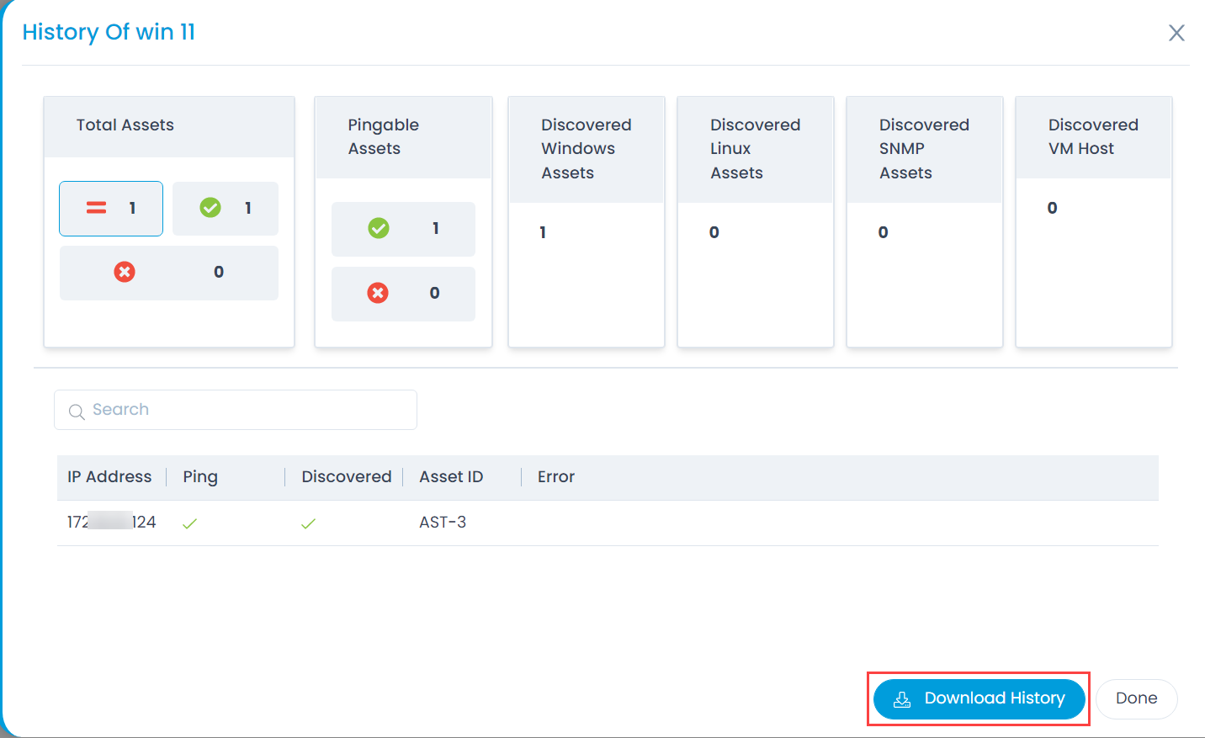Click the Pingable Assets card title
Viewport: 1205px width, 738px height.
point(383,137)
